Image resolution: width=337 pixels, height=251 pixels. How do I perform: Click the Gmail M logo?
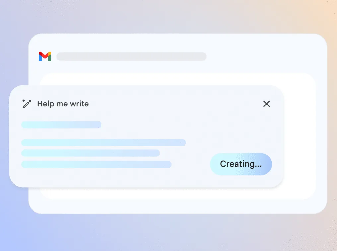45,56
